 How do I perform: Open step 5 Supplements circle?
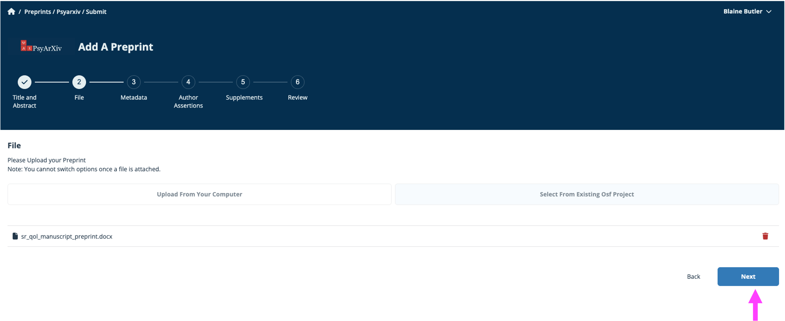coord(243,82)
